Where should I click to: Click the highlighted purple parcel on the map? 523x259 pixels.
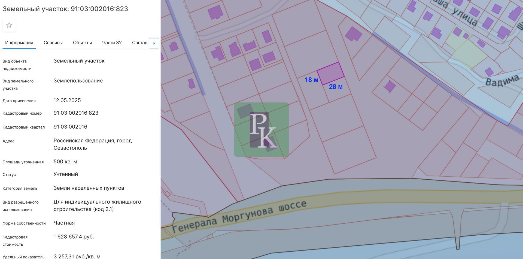click(x=330, y=73)
